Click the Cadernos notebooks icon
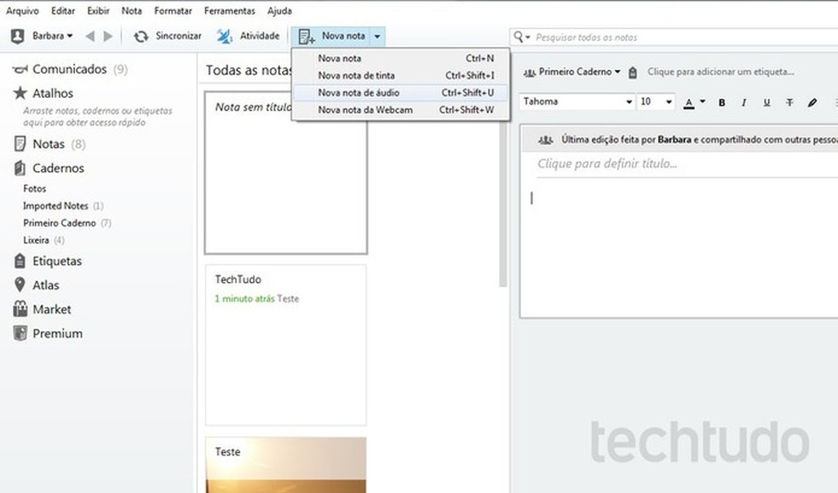The width and height of the screenshot is (838, 493). [19, 168]
